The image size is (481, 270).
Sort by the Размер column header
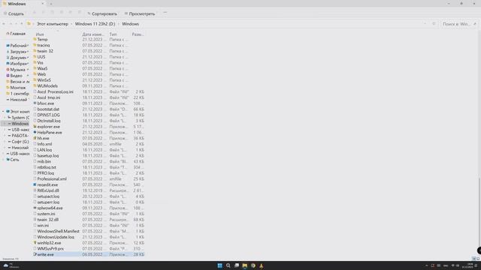coord(138,34)
